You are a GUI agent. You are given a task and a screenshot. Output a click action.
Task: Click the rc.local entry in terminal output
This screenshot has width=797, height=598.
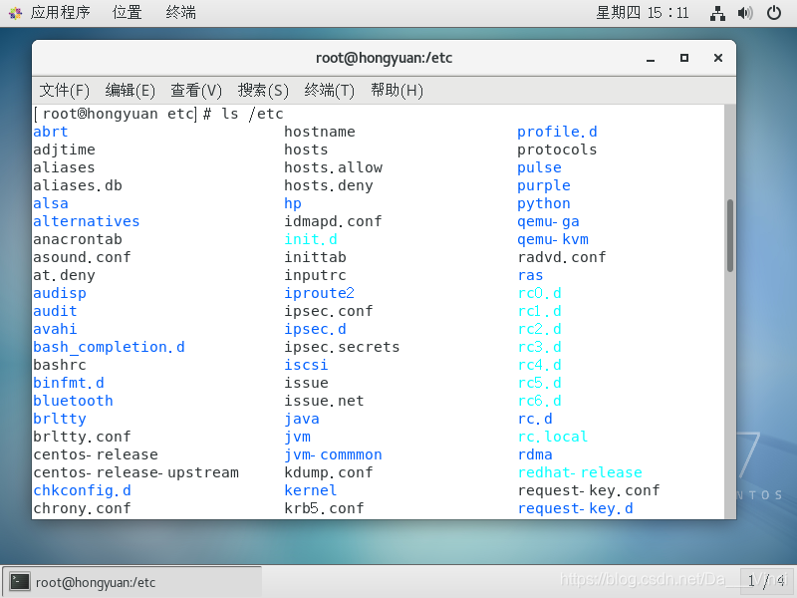552,437
